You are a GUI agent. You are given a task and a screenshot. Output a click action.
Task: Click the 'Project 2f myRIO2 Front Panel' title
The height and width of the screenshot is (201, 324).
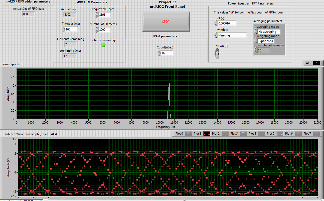pyautogui.click(x=167, y=4)
